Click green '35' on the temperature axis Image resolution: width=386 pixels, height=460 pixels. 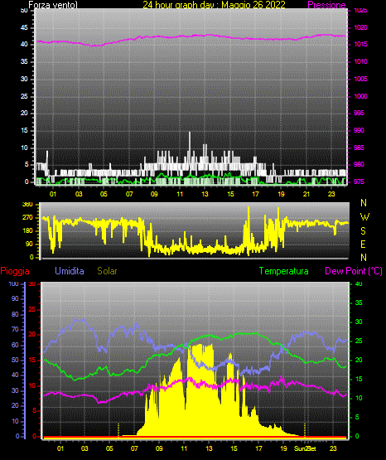coord(359,303)
